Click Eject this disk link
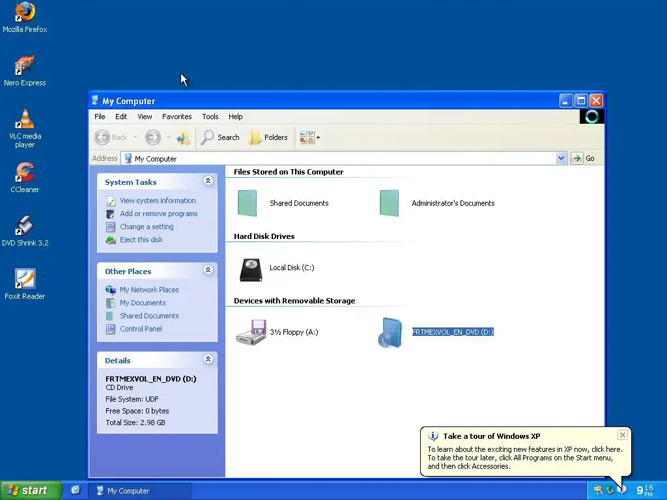The image size is (667, 500). tap(141, 240)
